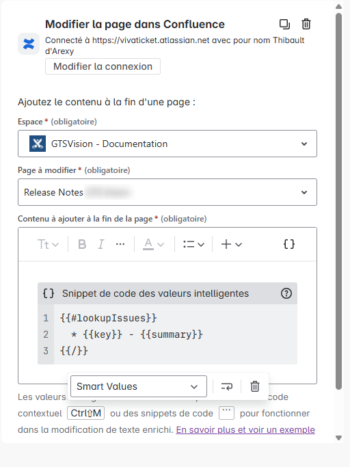Open help for smart value snippet
Image resolution: width=350 pixels, height=467 pixels.
tap(286, 293)
